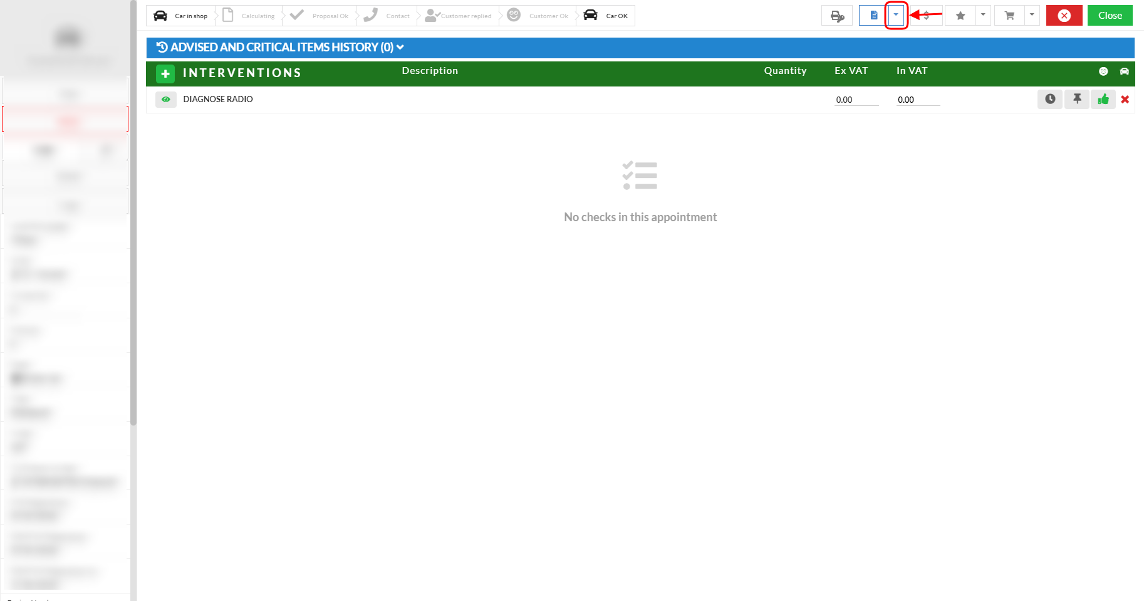Click the star icon button
Image resolution: width=1144 pixels, height=601 pixels.
(x=960, y=16)
